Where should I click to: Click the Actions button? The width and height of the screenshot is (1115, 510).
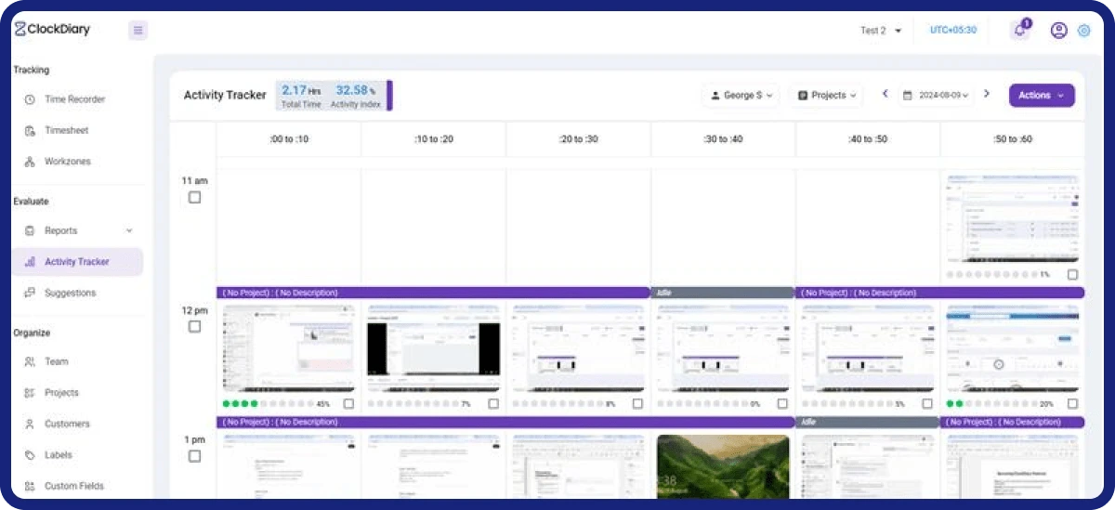[1041, 95]
